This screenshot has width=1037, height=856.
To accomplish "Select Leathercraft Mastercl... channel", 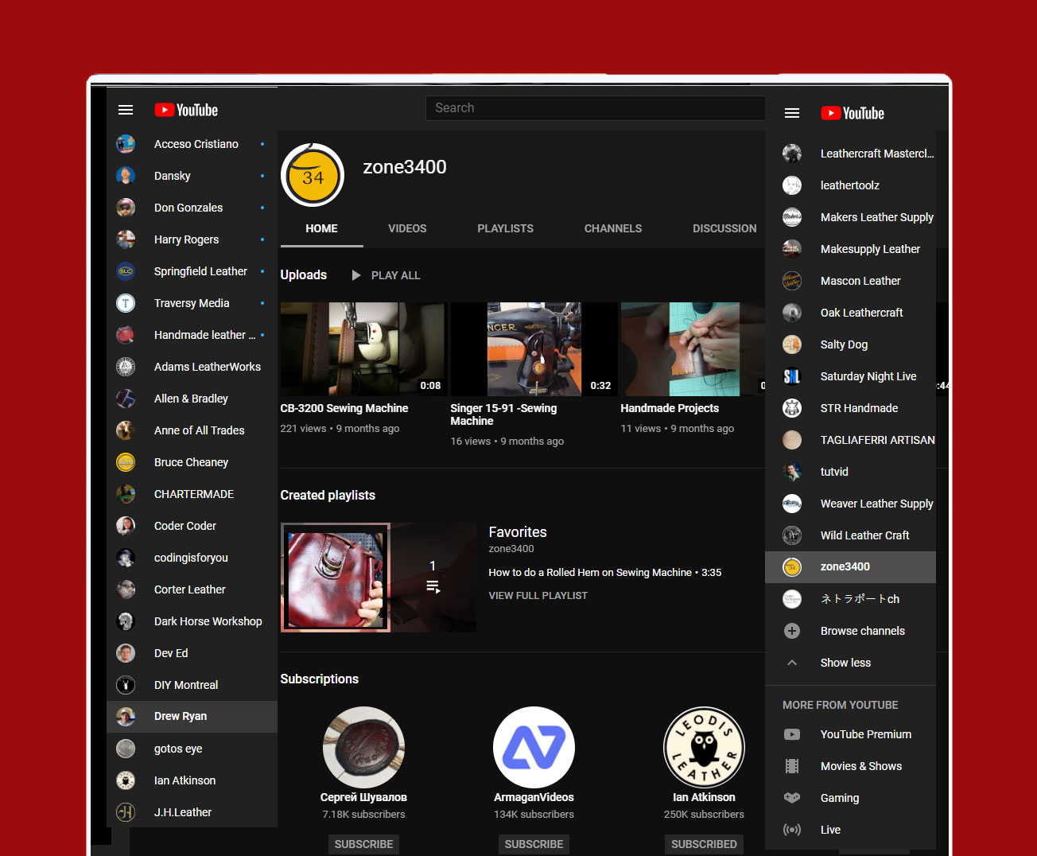I will [850, 154].
